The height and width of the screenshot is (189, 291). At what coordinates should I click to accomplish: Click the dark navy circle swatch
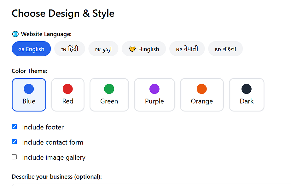[x=247, y=89]
